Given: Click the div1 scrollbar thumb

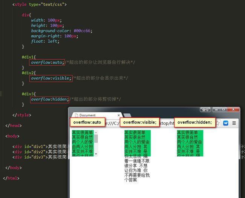Looking at the screenshot, I should tap(96, 139).
